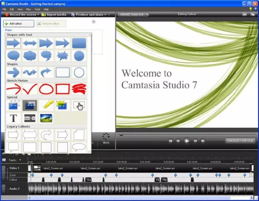
Task: Choose the legacy oval speech bubble callout
Action: tap(79, 147)
